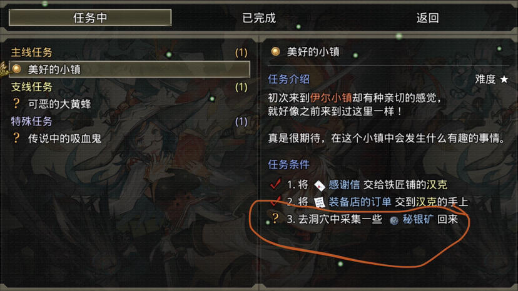Click the question mark icon next to 可恶的大黄蜂
The height and width of the screenshot is (291, 518).
(x=16, y=104)
